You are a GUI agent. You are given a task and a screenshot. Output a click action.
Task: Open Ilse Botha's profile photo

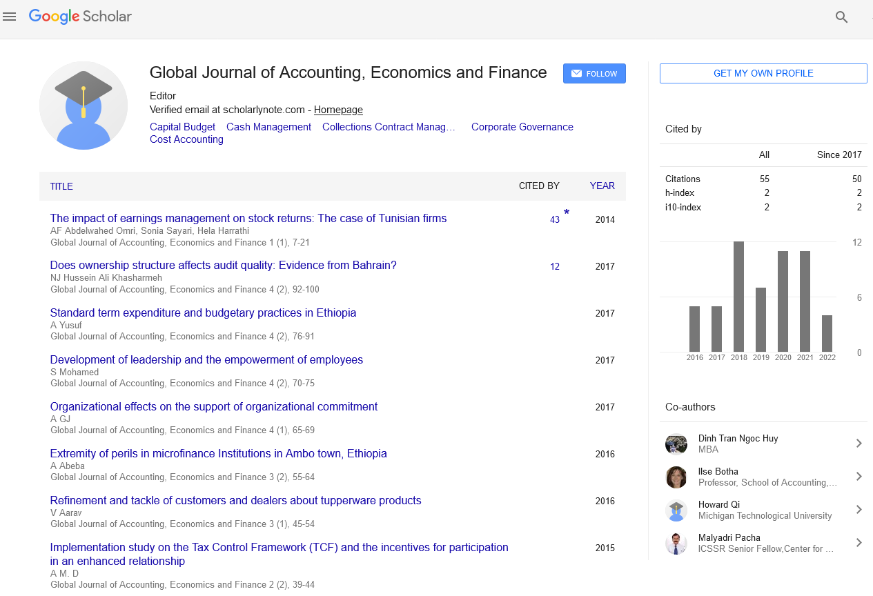coord(676,477)
